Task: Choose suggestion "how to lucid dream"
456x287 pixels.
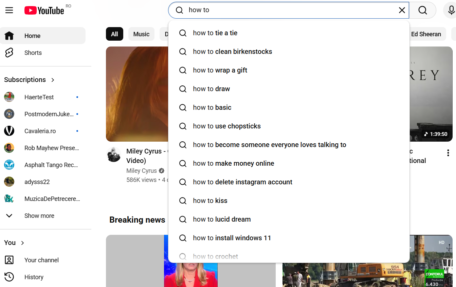Action: pos(289,219)
